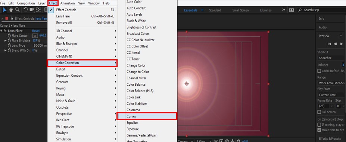
Task: Switch to the Libraries workspace
Action: coord(266,10)
